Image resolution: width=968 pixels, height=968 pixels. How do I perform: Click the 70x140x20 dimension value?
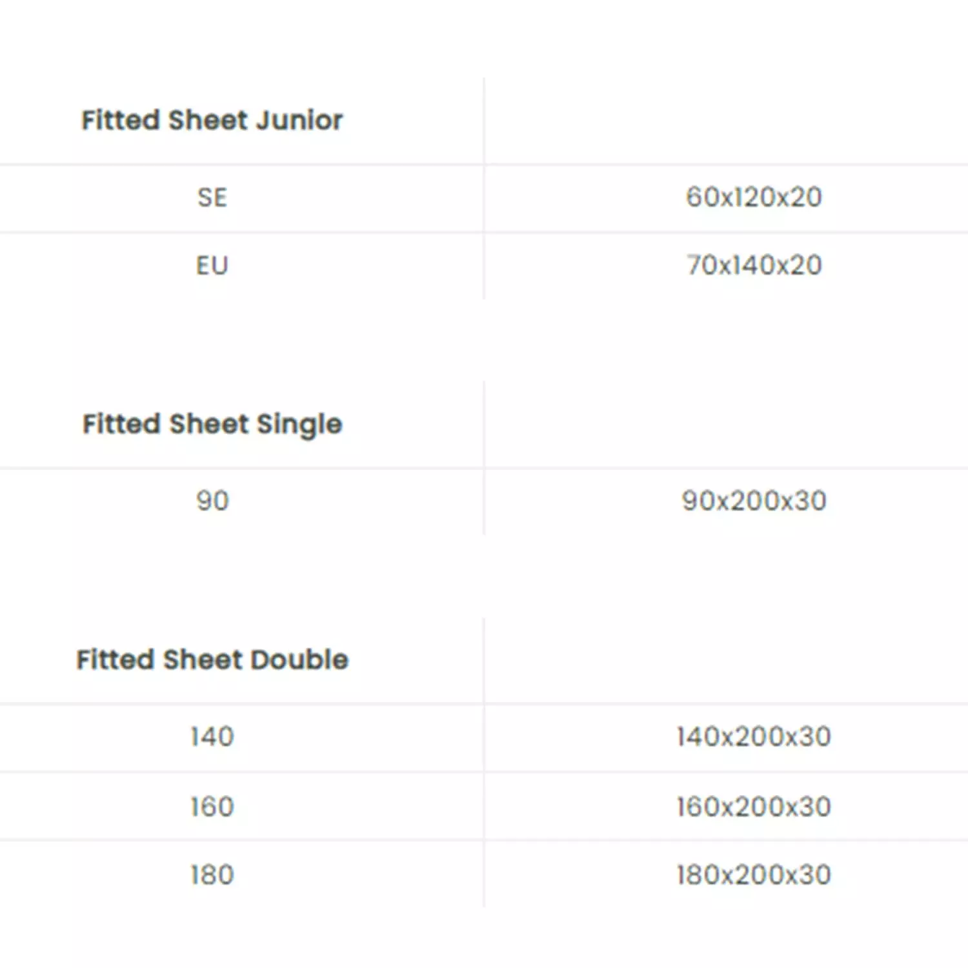(x=754, y=265)
